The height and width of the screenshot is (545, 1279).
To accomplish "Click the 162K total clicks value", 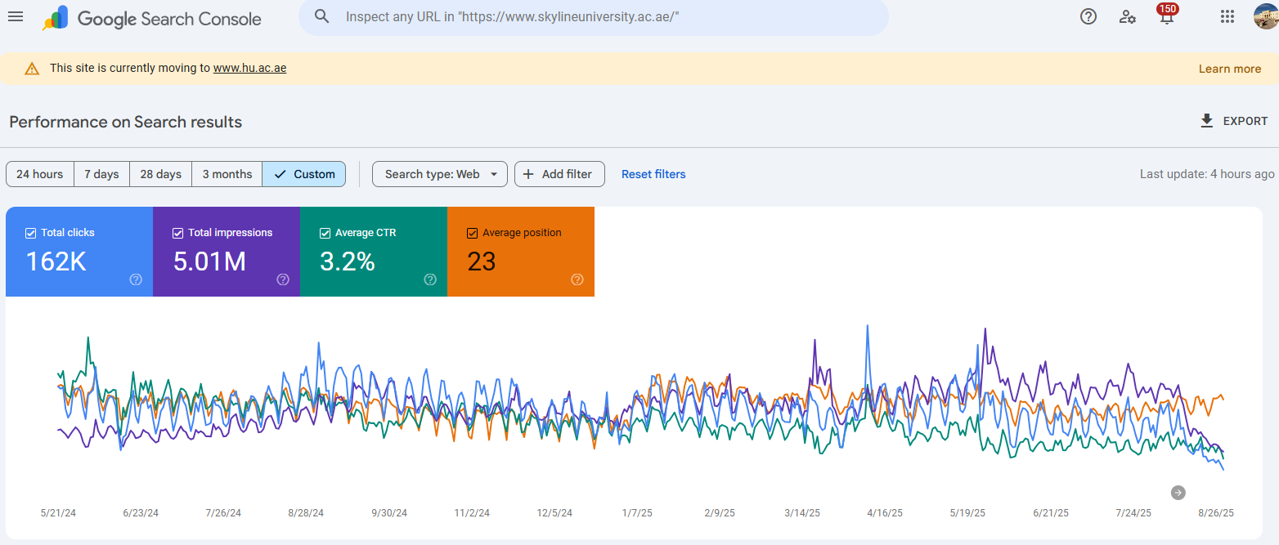I will point(56,261).
